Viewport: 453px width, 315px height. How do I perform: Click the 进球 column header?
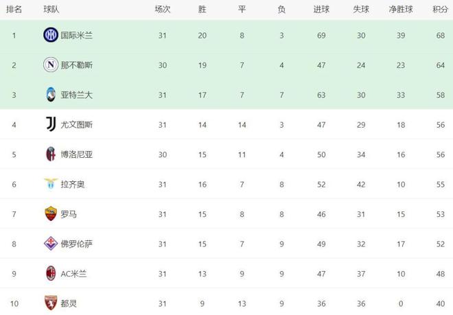point(321,10)
